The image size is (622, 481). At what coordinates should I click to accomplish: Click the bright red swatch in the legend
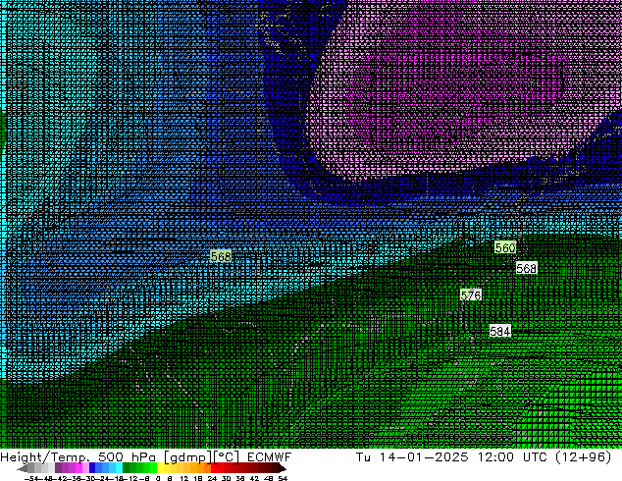pyautogui.click(x=214, y=468)
